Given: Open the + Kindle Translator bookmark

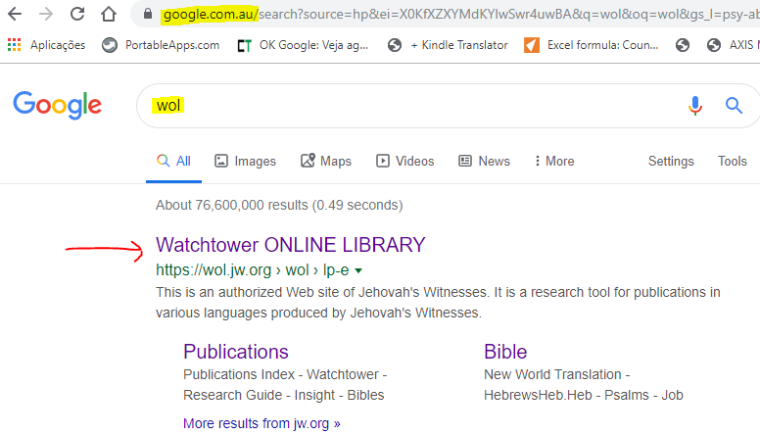Looking at the screenshot, I should (459, 45).
